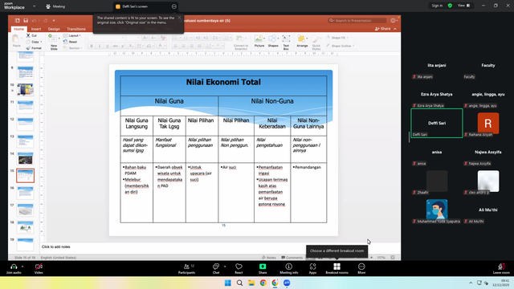Open File Explorer from the taskbar

251,283
